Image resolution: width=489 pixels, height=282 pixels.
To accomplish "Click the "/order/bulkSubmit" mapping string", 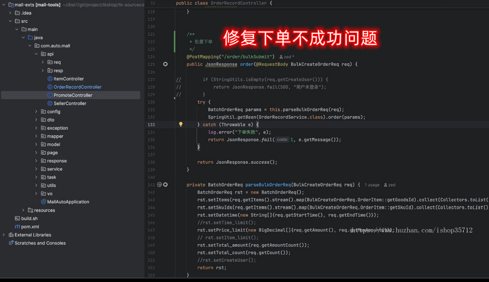I will click(247, 57).
